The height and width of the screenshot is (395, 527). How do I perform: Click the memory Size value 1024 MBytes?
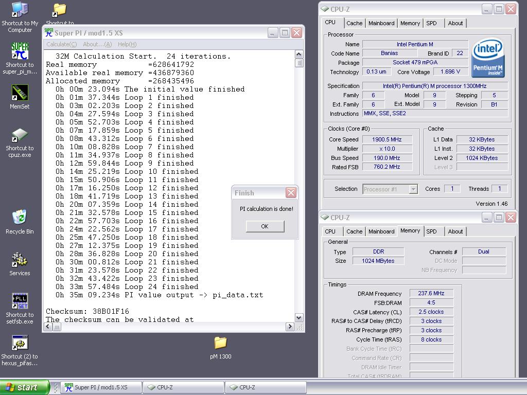point(378,261)
